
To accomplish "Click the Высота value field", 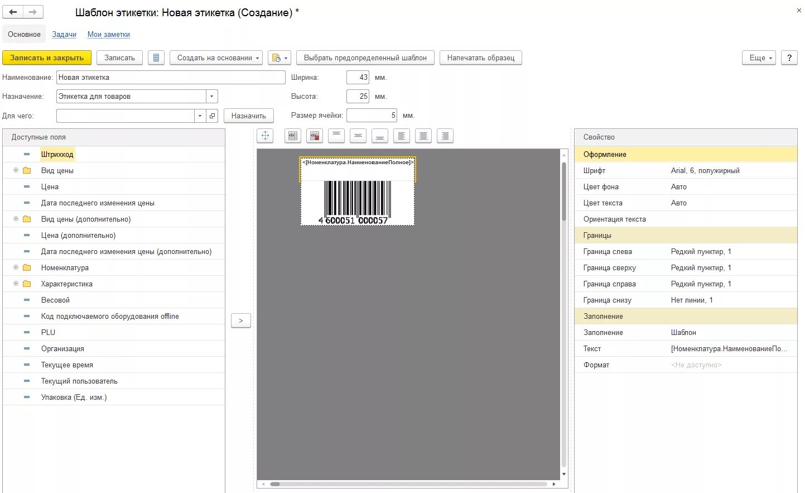I will pos(358,97).
